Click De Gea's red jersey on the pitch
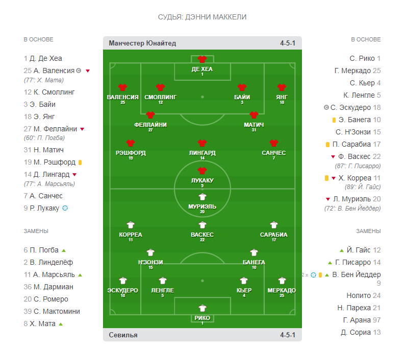 (202, 60)
